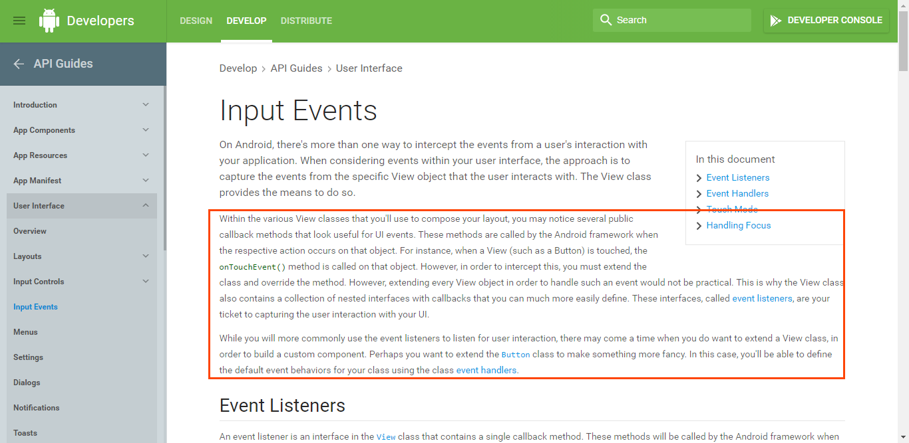Click the Android robot logo
Viewport: 909px width, 443px height.
click(49, 21)
